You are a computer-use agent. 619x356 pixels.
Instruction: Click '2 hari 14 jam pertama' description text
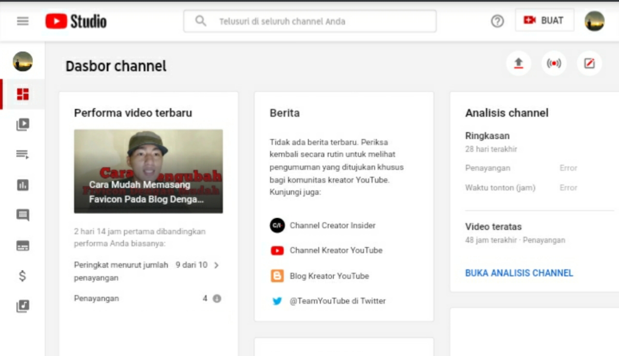(140, 237)
